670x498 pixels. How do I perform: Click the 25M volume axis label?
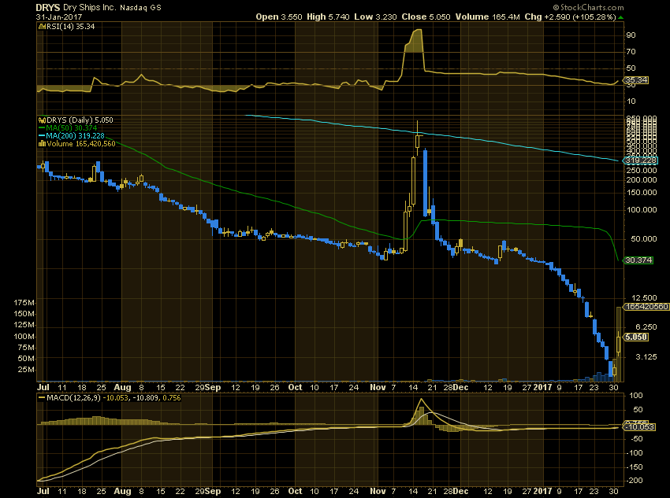click(26, 370)
